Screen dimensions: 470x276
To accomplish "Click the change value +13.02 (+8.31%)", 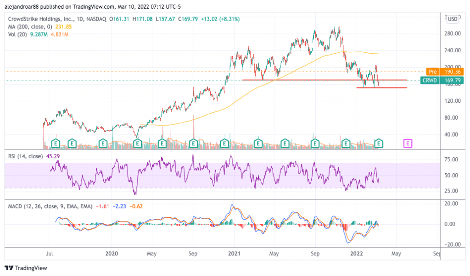I will pyautogui.click(x=220, y=19).
